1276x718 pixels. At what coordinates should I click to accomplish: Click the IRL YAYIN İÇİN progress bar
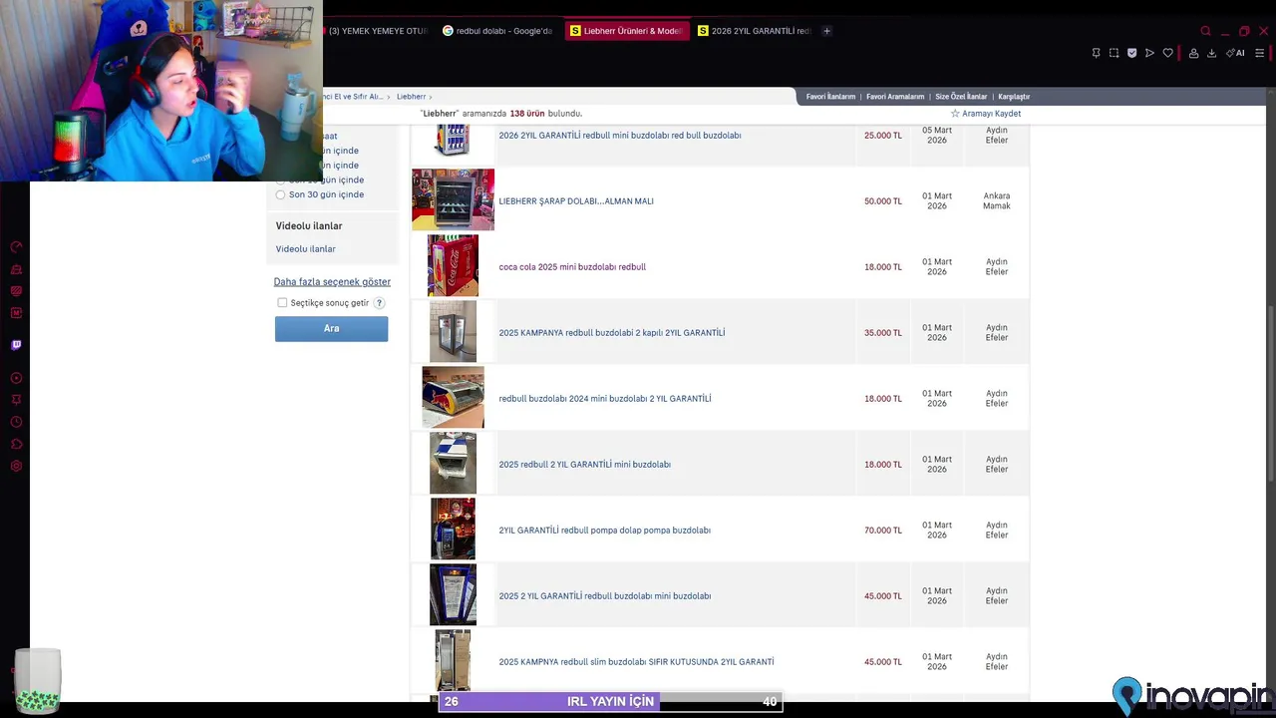click(x=610, y=702)
